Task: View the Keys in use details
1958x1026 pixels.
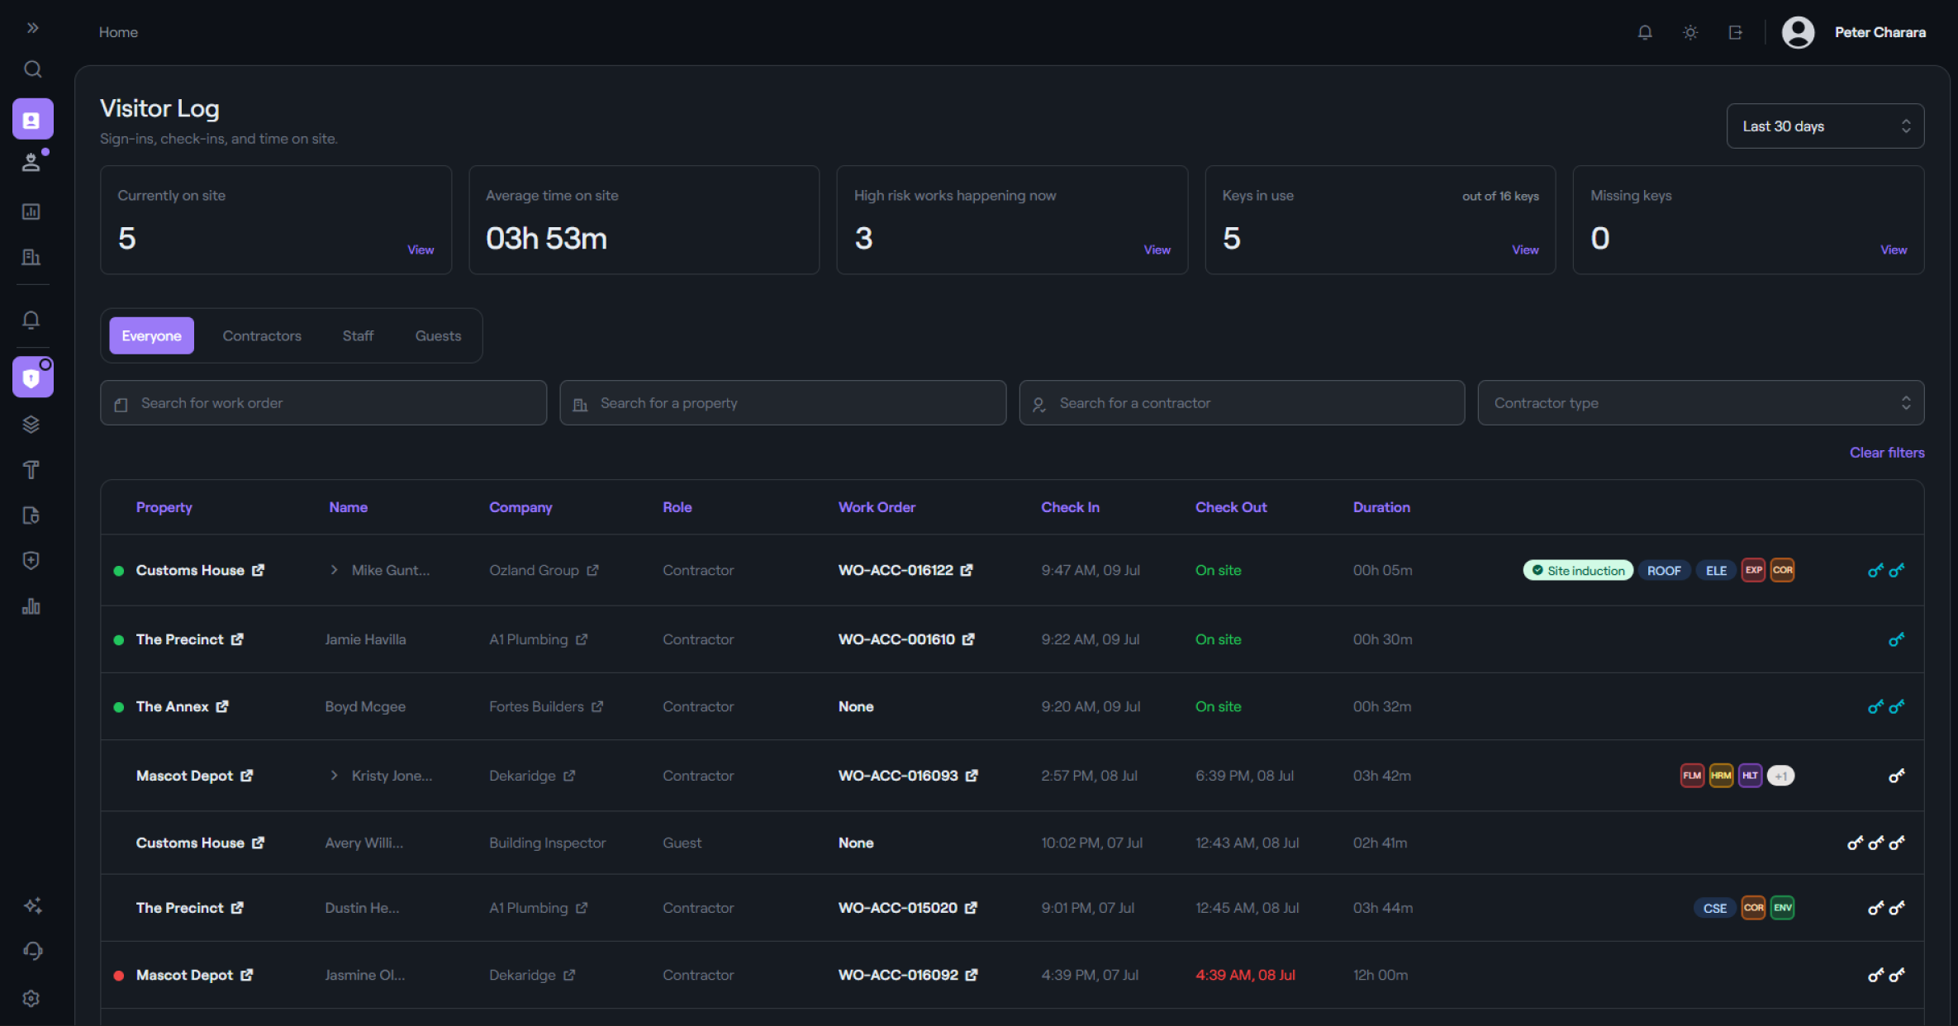Action: [x=1525, y=249]
